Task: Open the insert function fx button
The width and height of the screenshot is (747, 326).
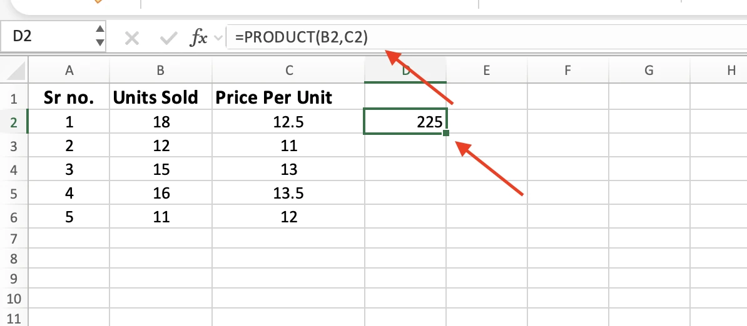Action: point(198,37)
